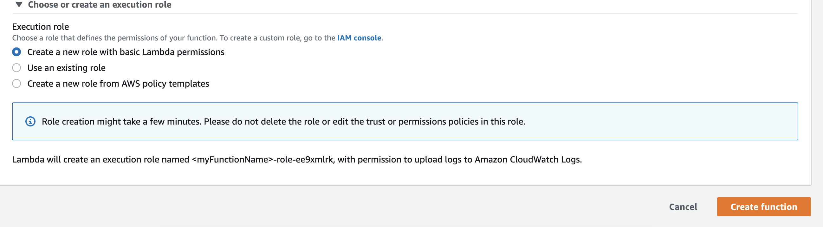Click the gray footer area left of Cancel
The height and width of the screenshot is (227, 823).
pos(320,207)
